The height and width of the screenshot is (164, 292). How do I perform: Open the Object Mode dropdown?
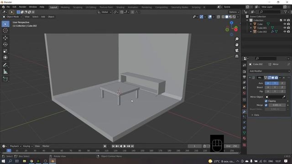pos(12,17)
